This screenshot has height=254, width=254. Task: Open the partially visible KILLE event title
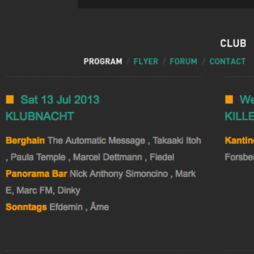click(x=239, y=116)
